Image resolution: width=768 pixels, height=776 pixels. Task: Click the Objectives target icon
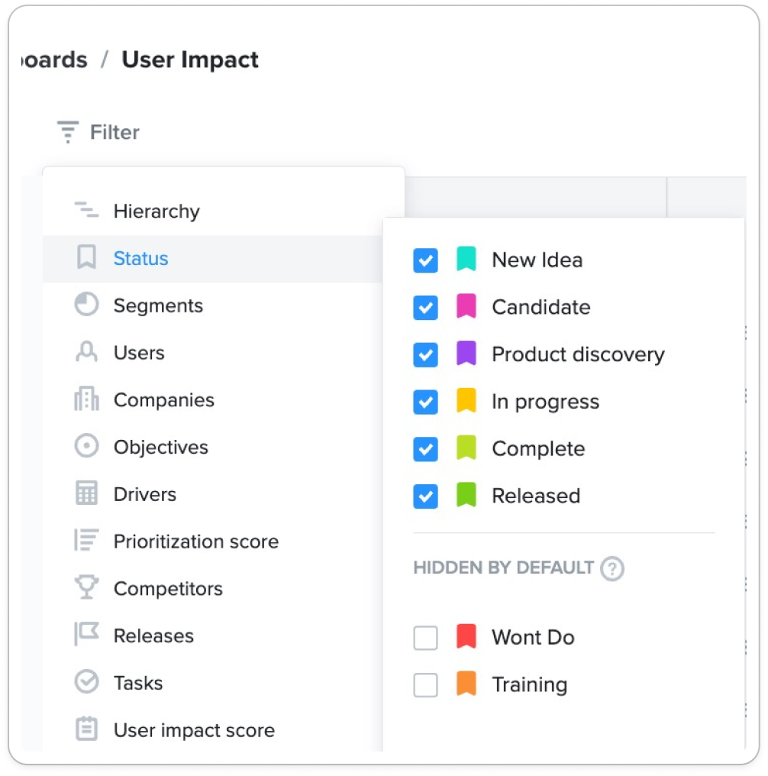[86, 446]
